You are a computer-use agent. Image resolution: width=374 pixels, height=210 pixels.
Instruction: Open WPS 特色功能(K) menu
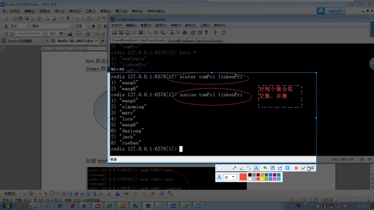[156, 11]
